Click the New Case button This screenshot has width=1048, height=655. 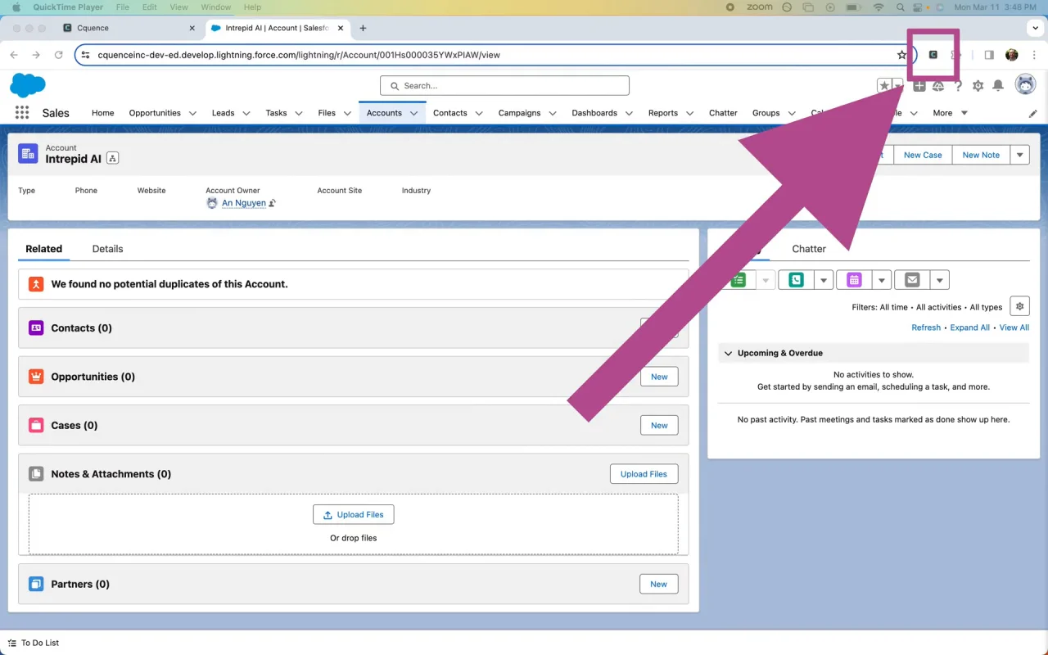(923, 155)
